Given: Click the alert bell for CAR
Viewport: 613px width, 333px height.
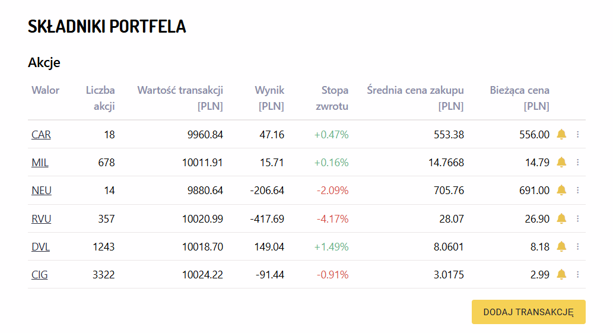Looking at the screenshot, I should (561, 135).
